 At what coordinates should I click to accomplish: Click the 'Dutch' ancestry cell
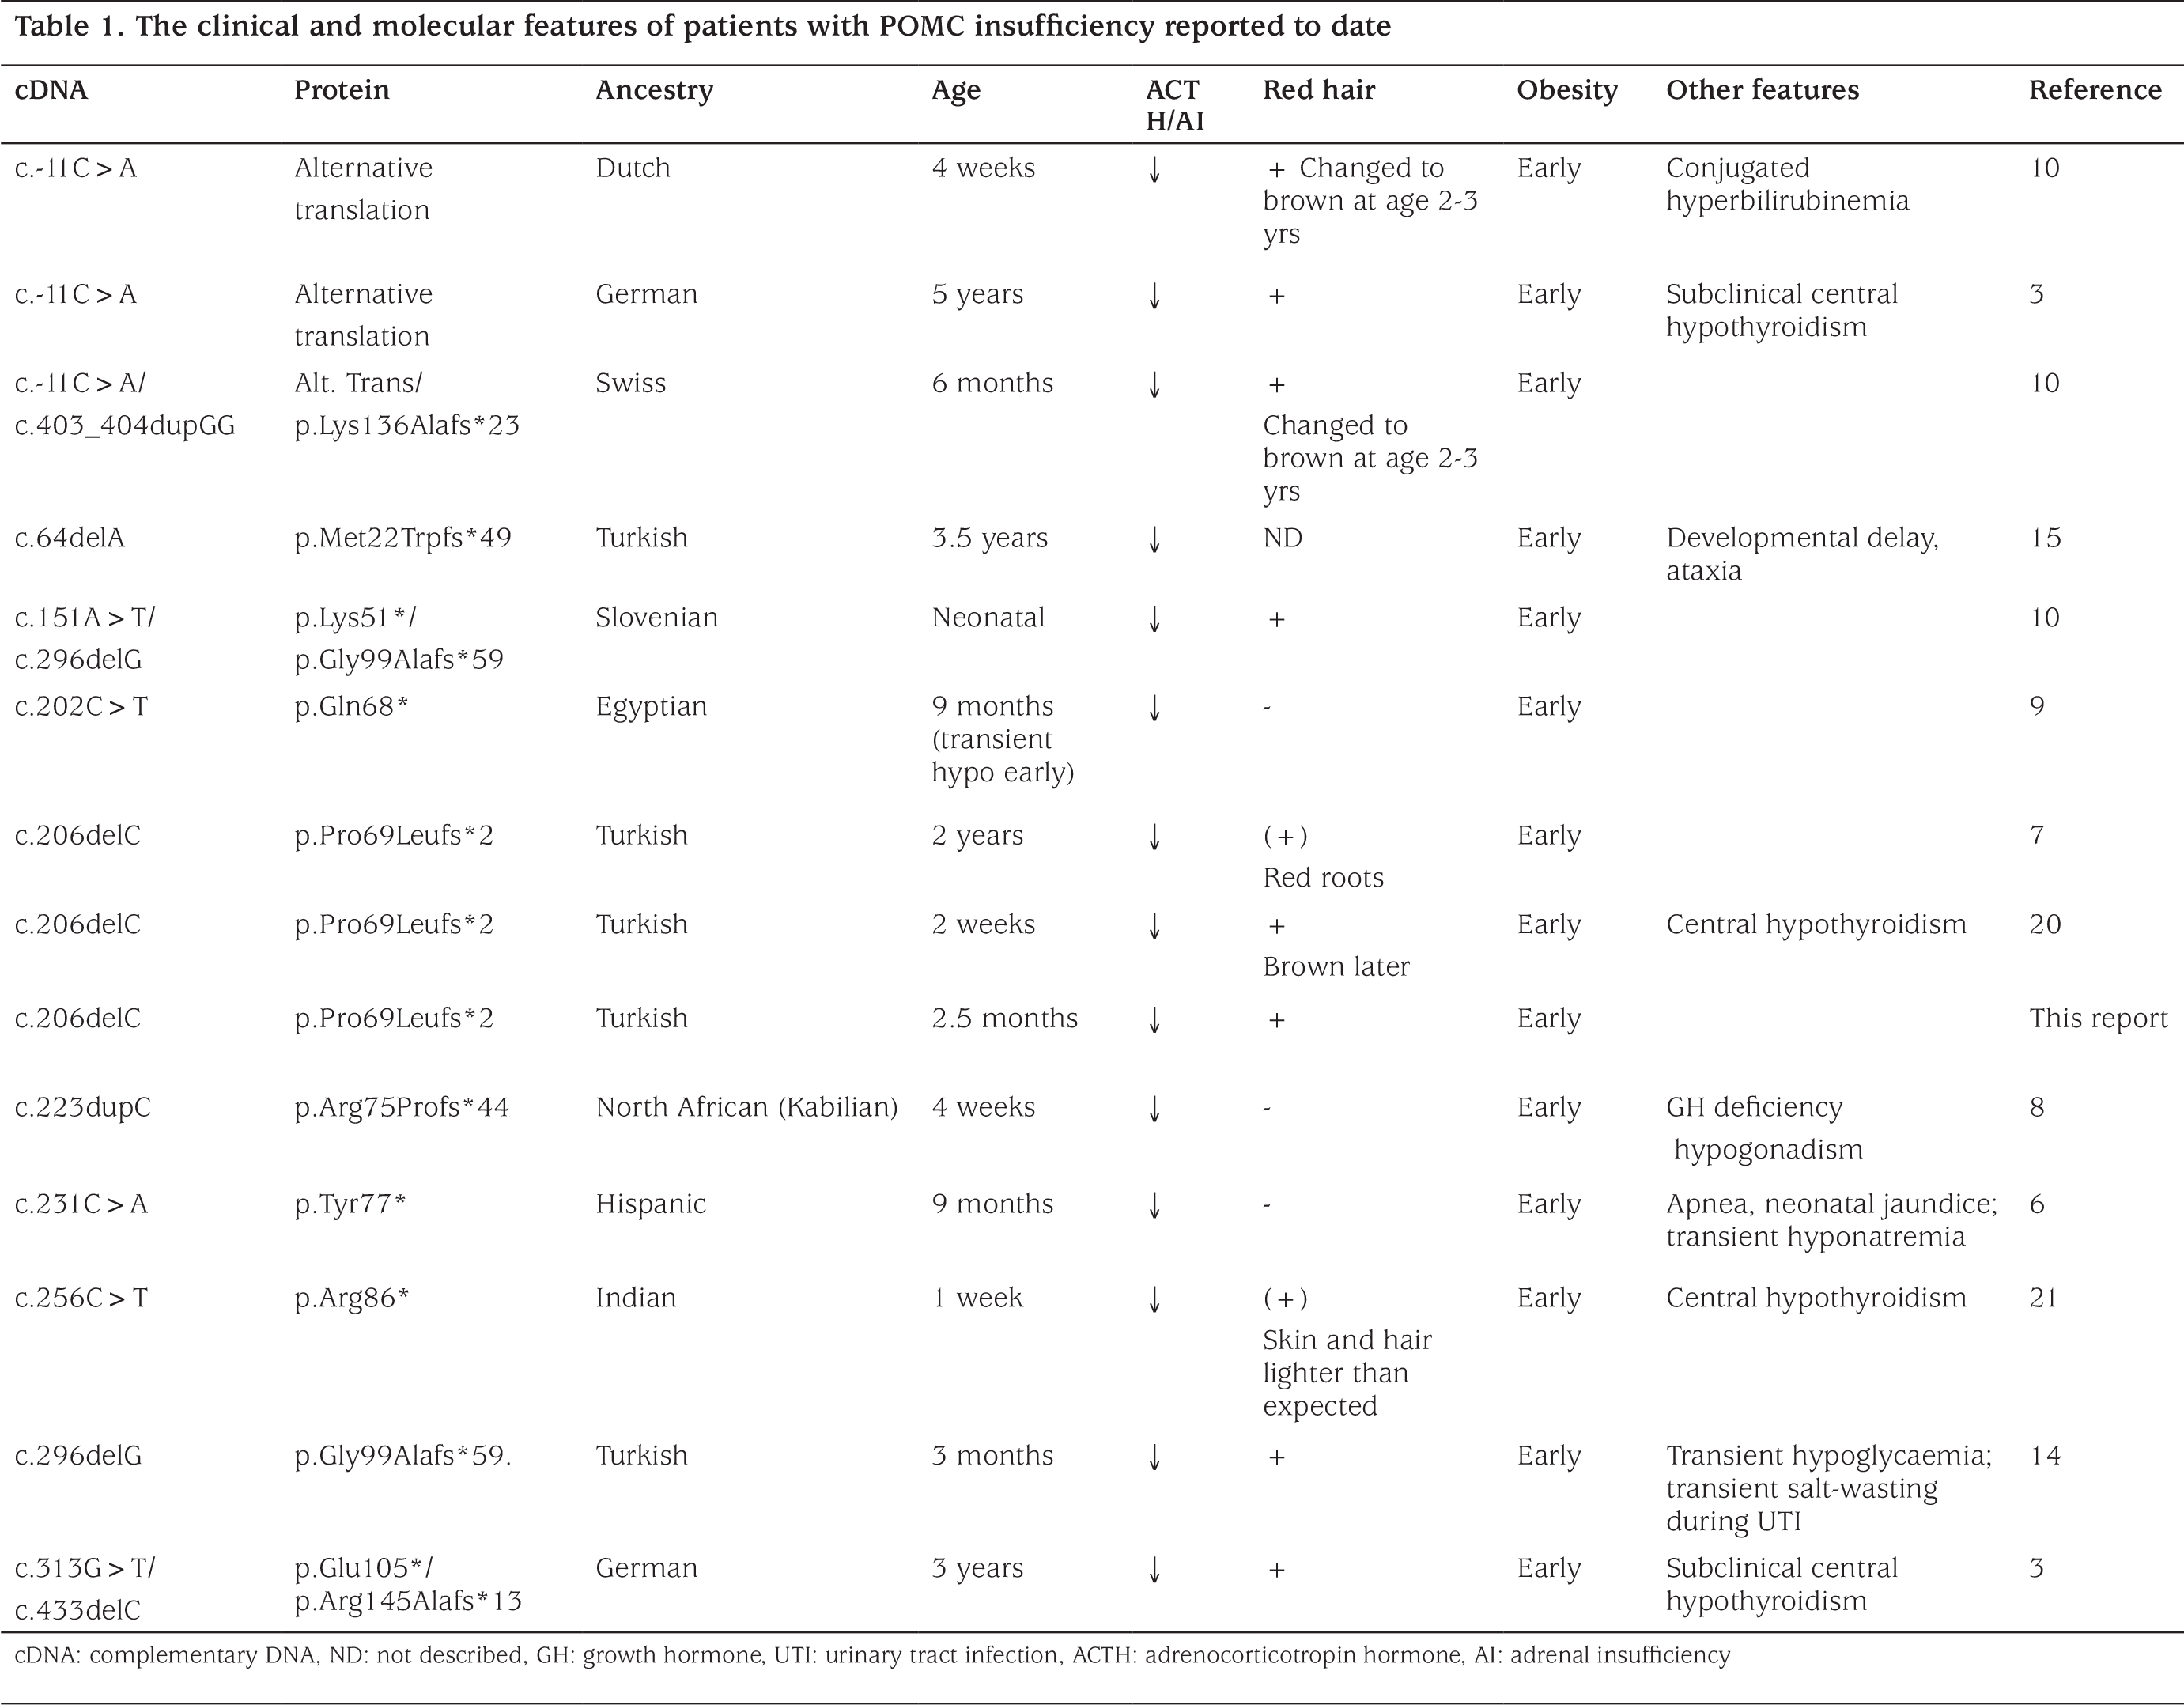[633, 167]
